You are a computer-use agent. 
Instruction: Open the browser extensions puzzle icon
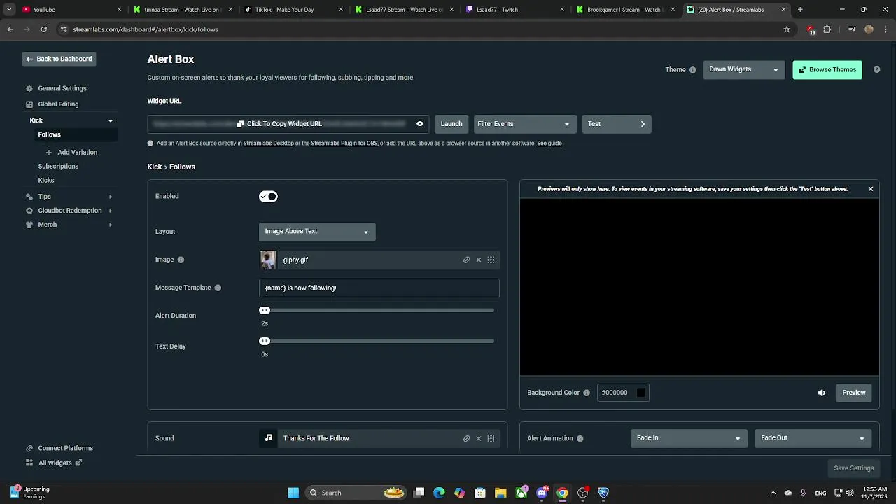tap(827, 29)
